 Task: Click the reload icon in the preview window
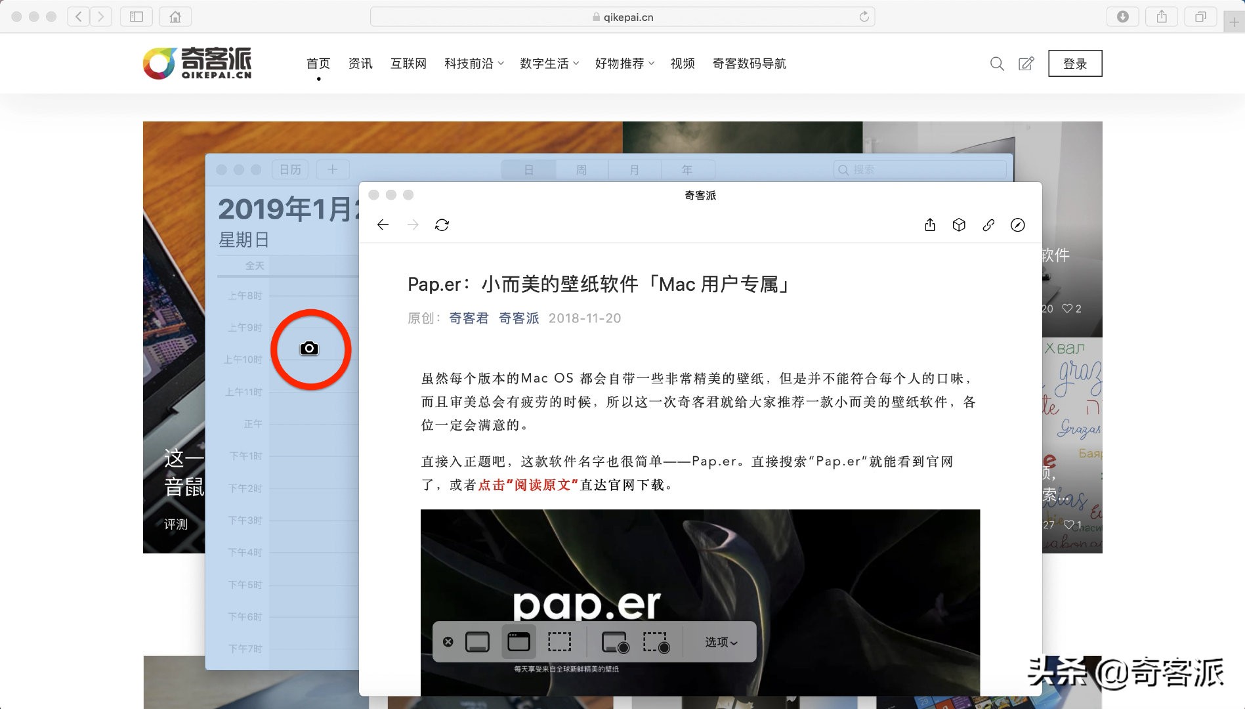442,225
